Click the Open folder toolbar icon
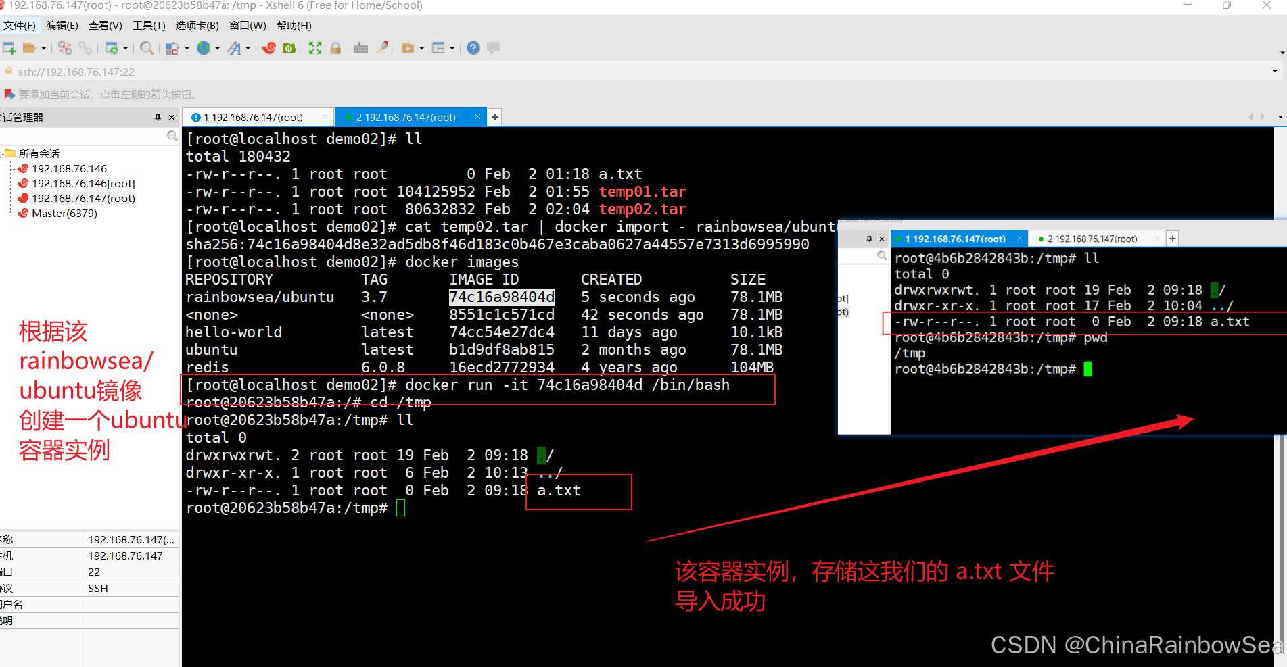 29,48
